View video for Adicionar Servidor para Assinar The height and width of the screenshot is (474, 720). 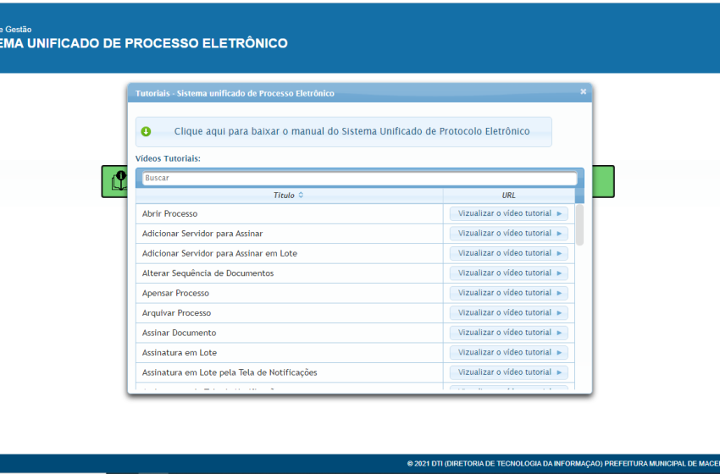pos(509,233)
